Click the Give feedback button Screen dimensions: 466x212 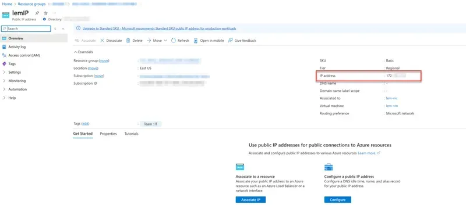coord(242,41)
